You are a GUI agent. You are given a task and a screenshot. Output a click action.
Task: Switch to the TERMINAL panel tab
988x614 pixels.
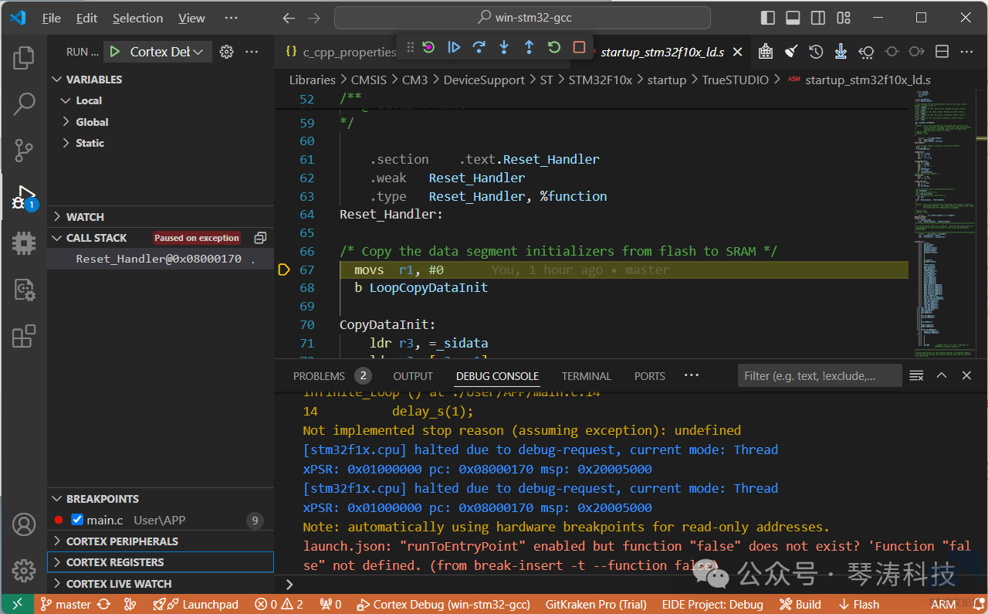[587, 376]
